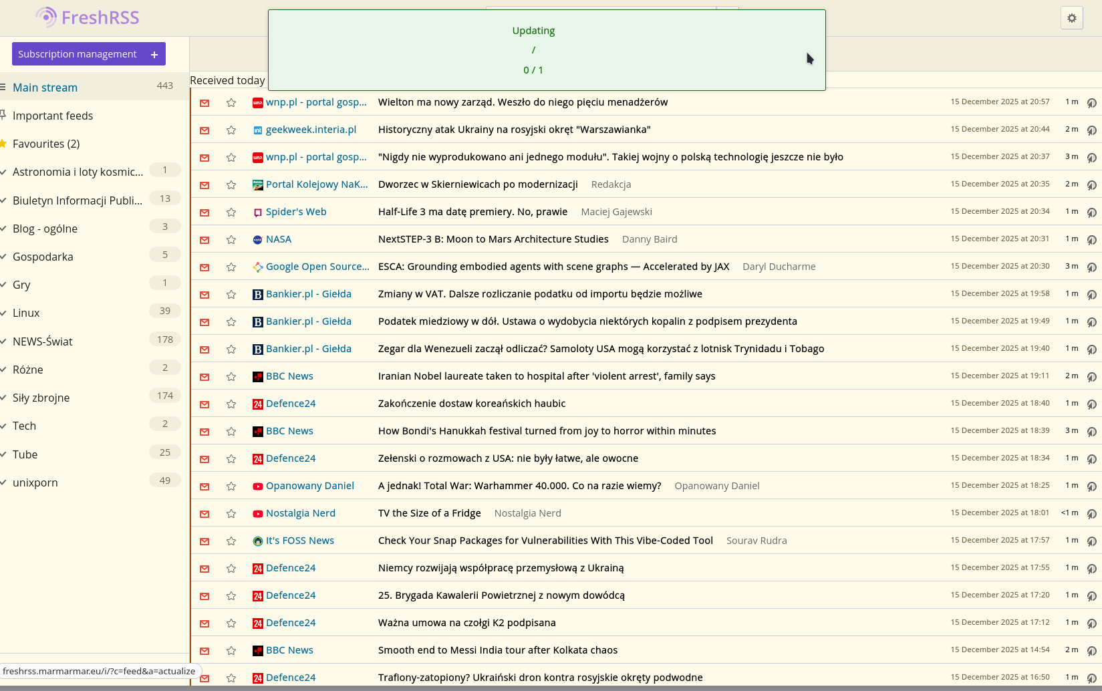The height and width of the screenshot is (691, 1102).
Task: Expand the NEWS-Świat category
Action: click(x=3, y=341)
